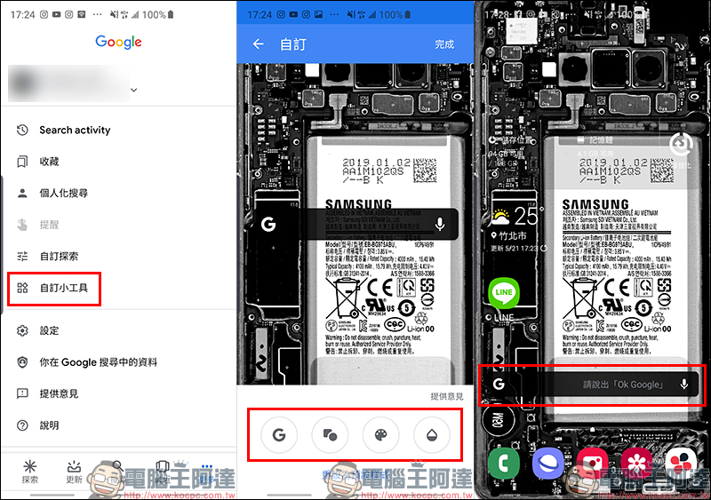Tap 完成 to finish customizing
The width and height of the screenshot is (711, 500).
click(x=443, y=44)
